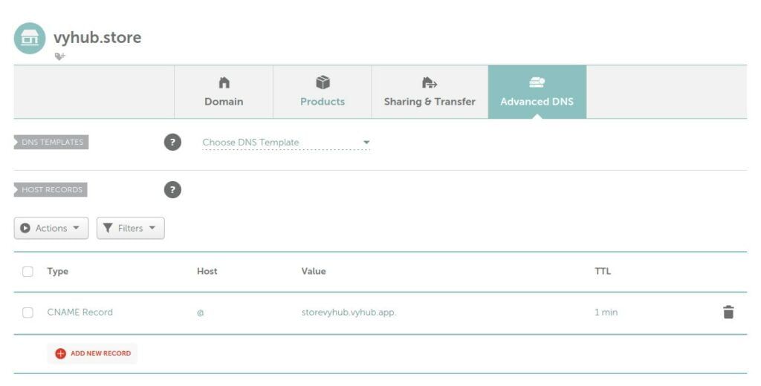Click the red plus icon for new record

60,353
